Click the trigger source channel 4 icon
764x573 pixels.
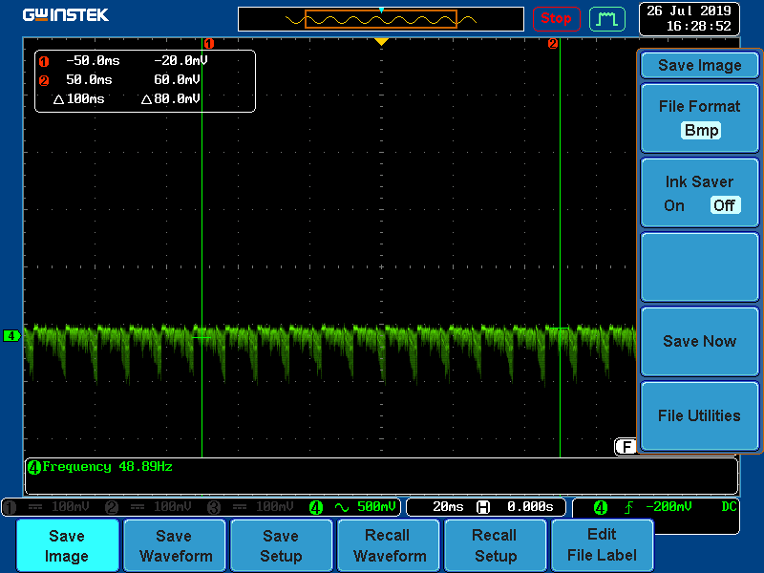click(601, 507)
